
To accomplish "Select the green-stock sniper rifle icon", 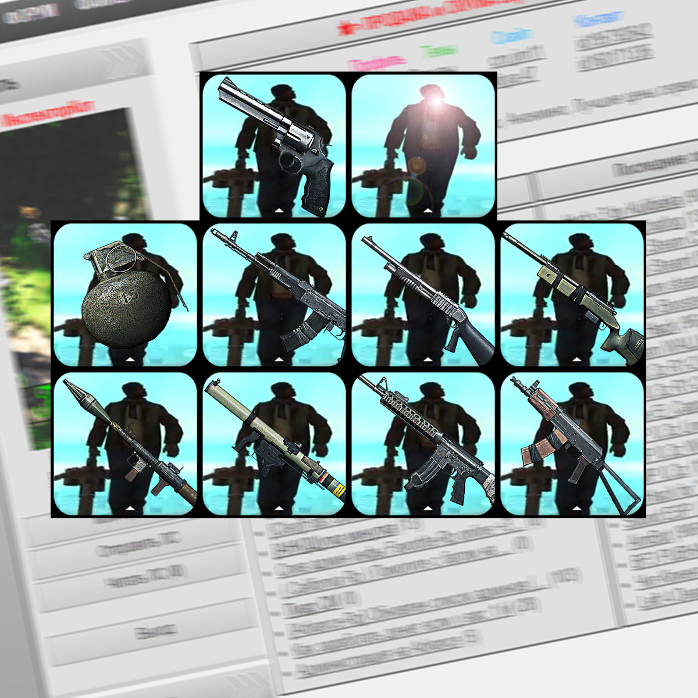I will (572, 294).
